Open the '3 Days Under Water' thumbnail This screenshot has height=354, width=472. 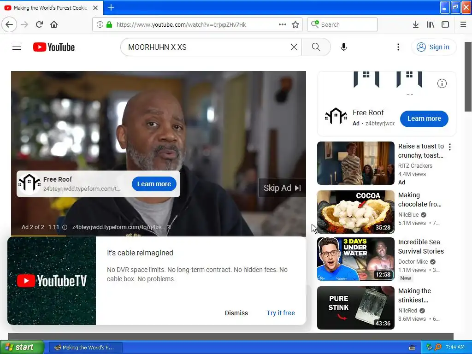pyautogui.click(x=355, y=259)
